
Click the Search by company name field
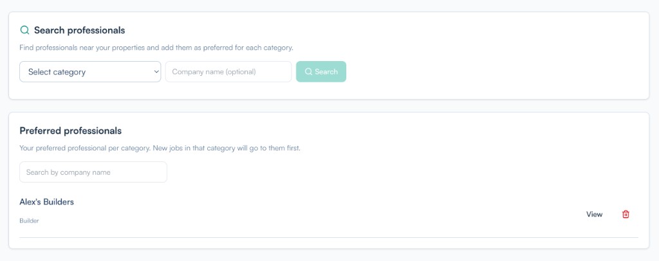point(93,172)
